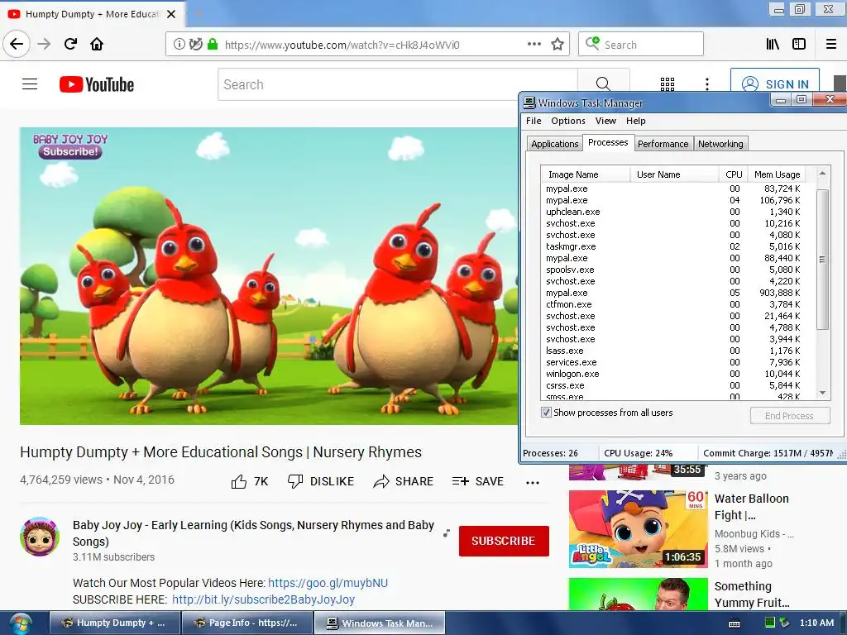The image size is (847, 635).
Task: Open the browser home page icon
Action: pyautogui.click(x=97, y=44)
